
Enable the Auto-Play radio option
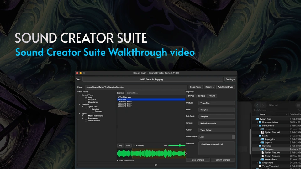[134, 146]
